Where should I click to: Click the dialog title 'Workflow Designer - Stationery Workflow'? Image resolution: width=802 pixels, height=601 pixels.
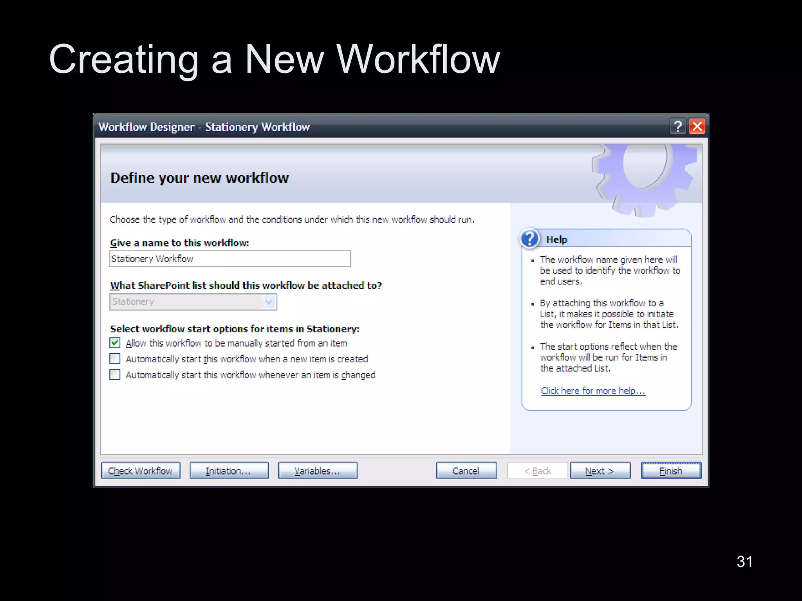204,127
